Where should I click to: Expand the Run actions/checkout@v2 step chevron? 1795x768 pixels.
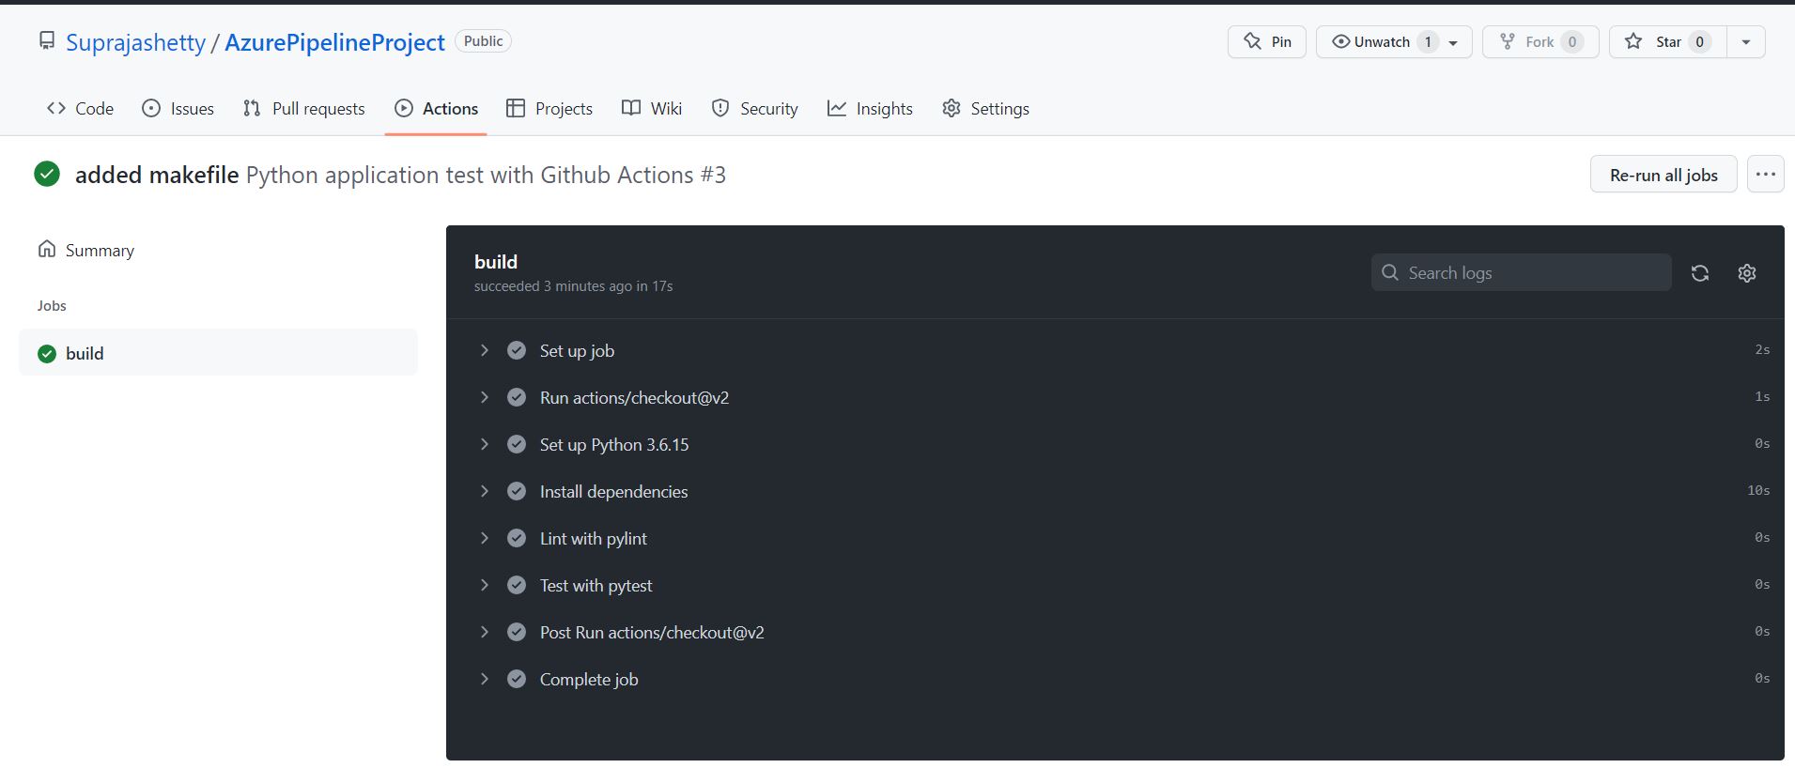pos(485,397)
